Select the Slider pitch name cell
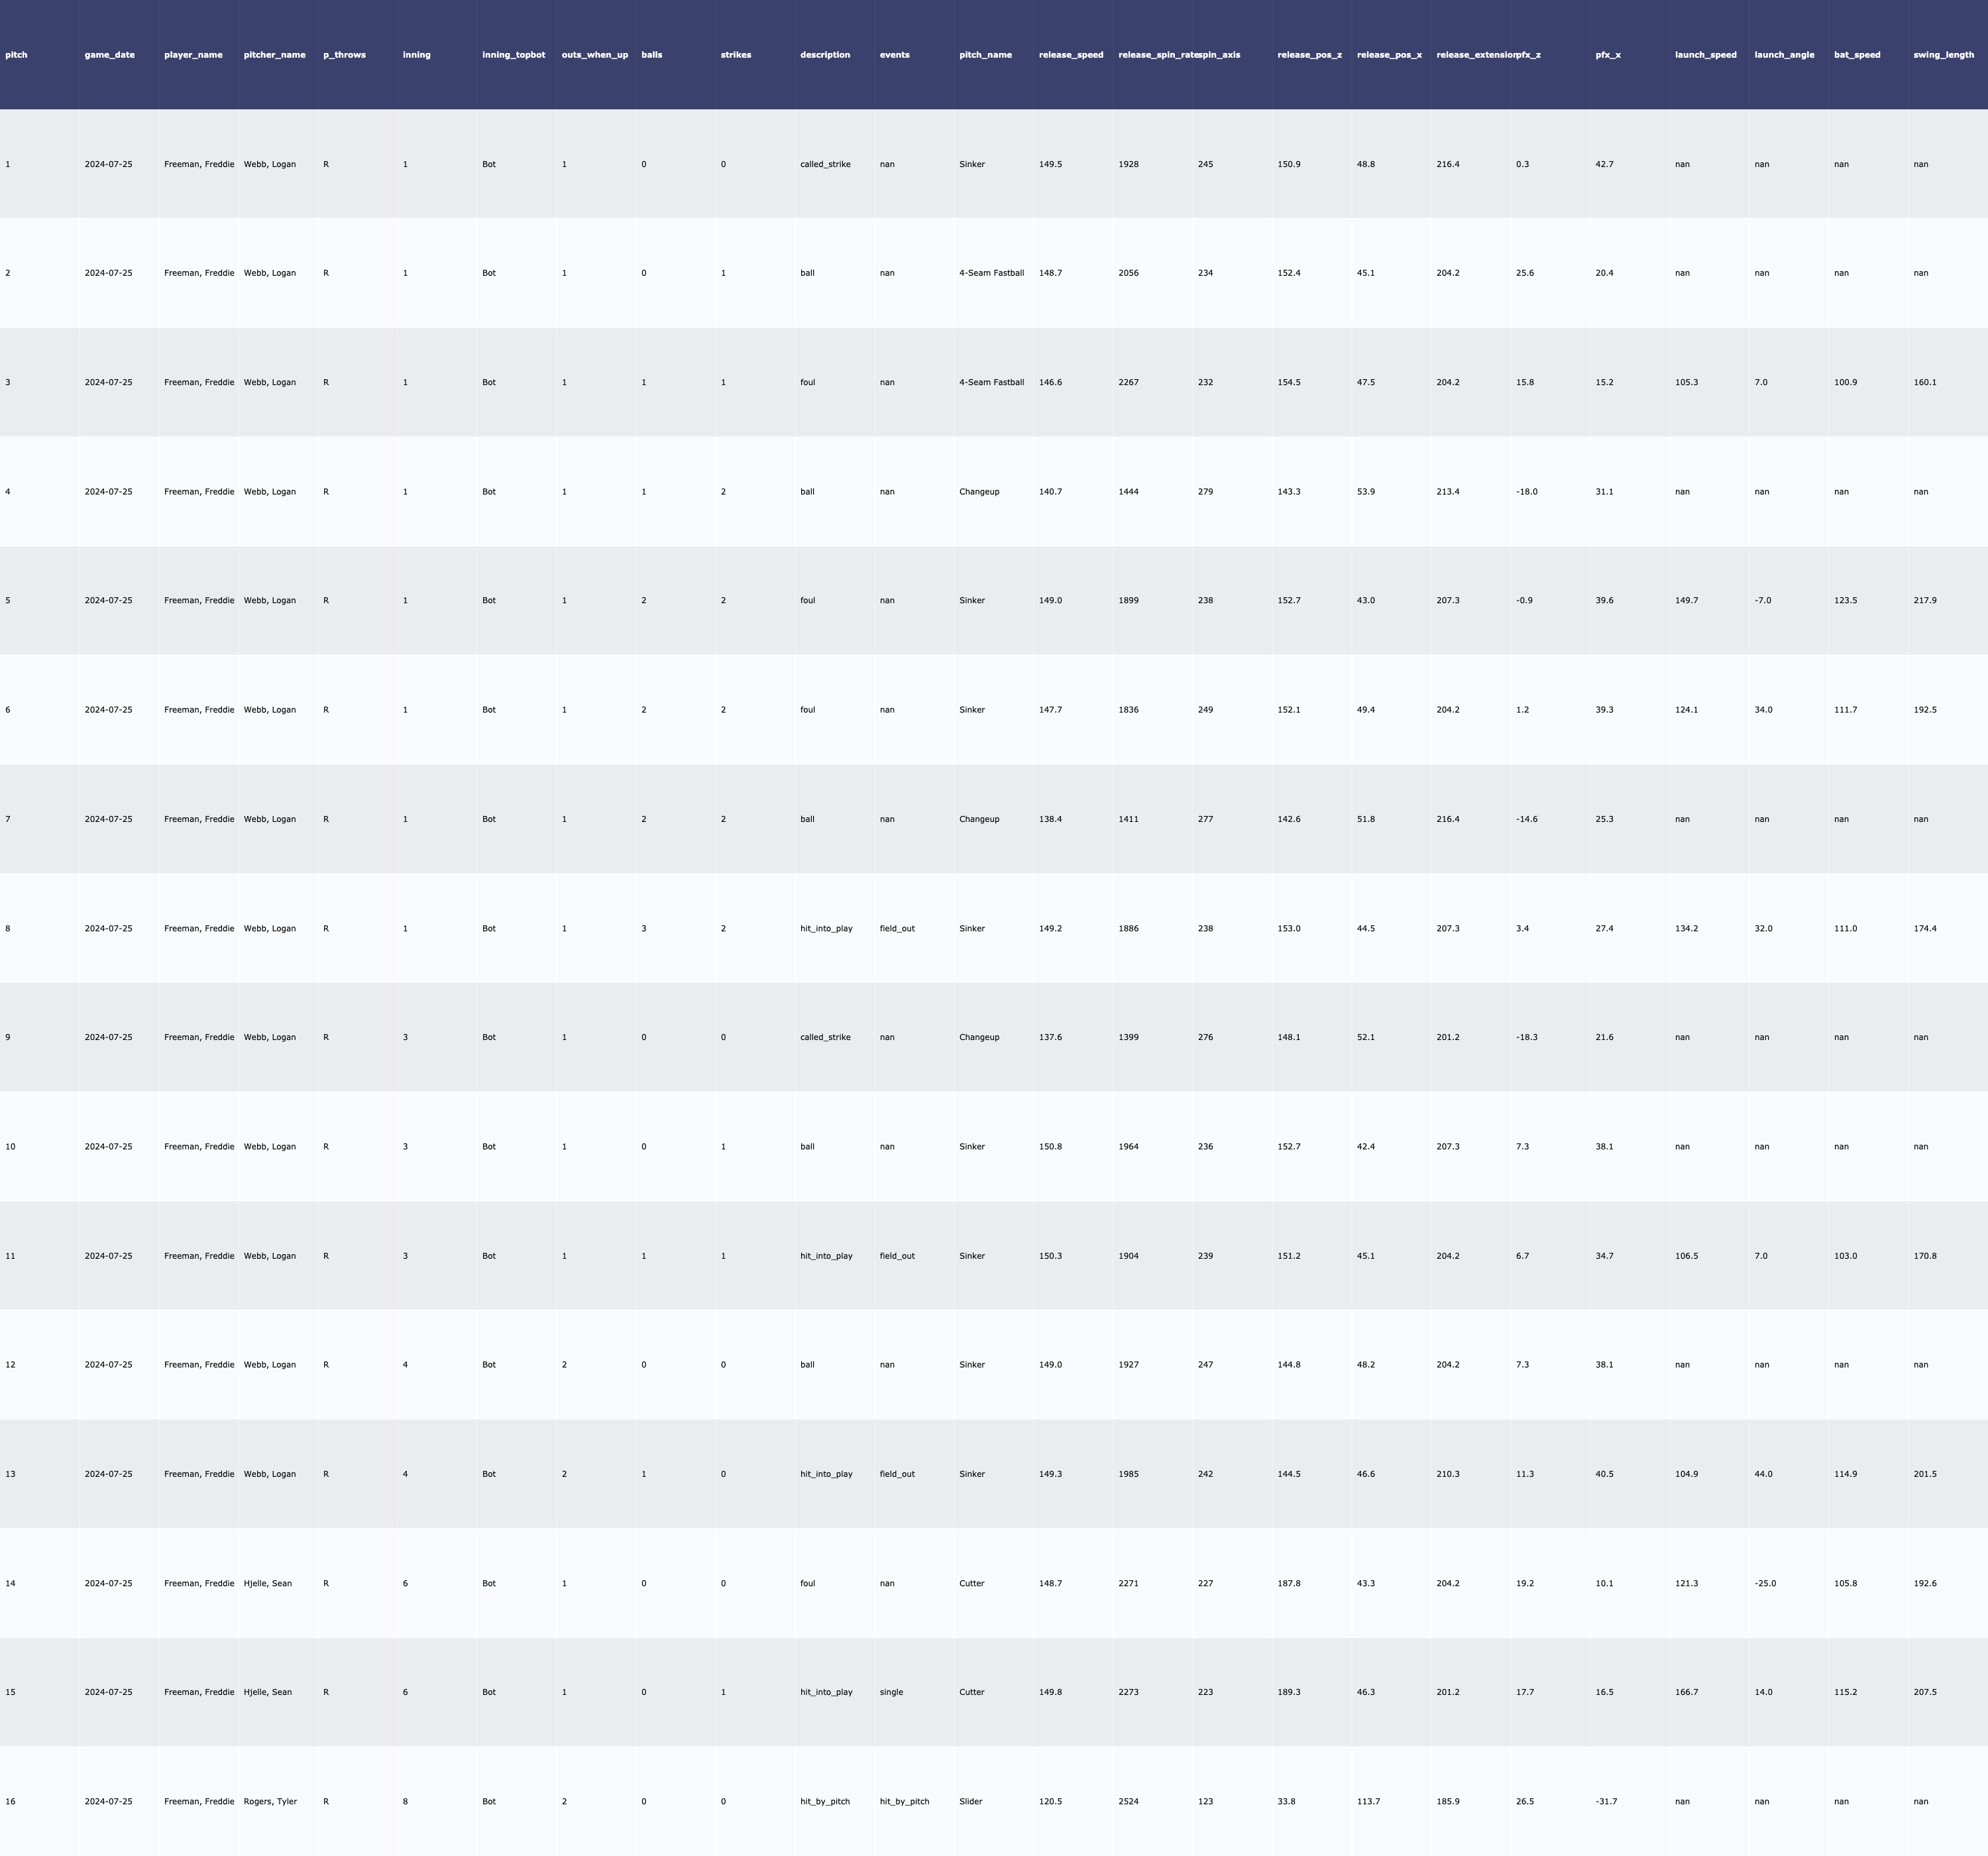Screen dimensions: 1988x1856 (970, 1801)
